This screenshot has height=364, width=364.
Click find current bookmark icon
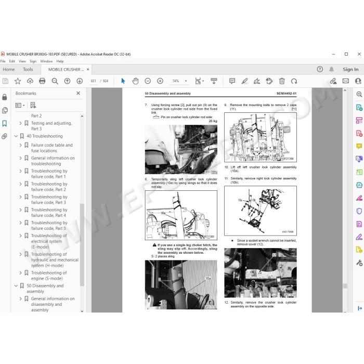pyautogui.click(x=33, y=105)
